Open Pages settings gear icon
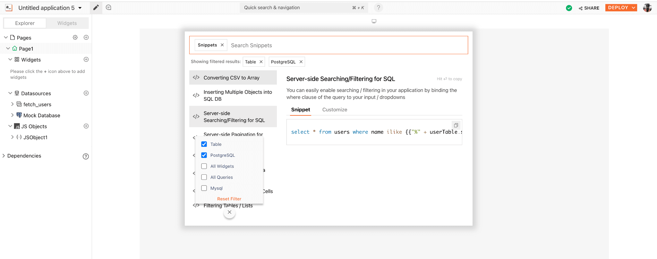The image size is (657, 259). (x=75, y=38)
